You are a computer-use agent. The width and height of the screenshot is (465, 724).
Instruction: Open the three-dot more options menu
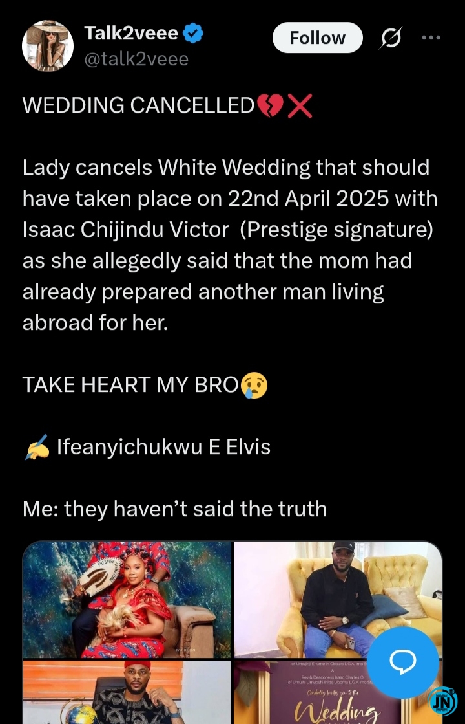431,38
